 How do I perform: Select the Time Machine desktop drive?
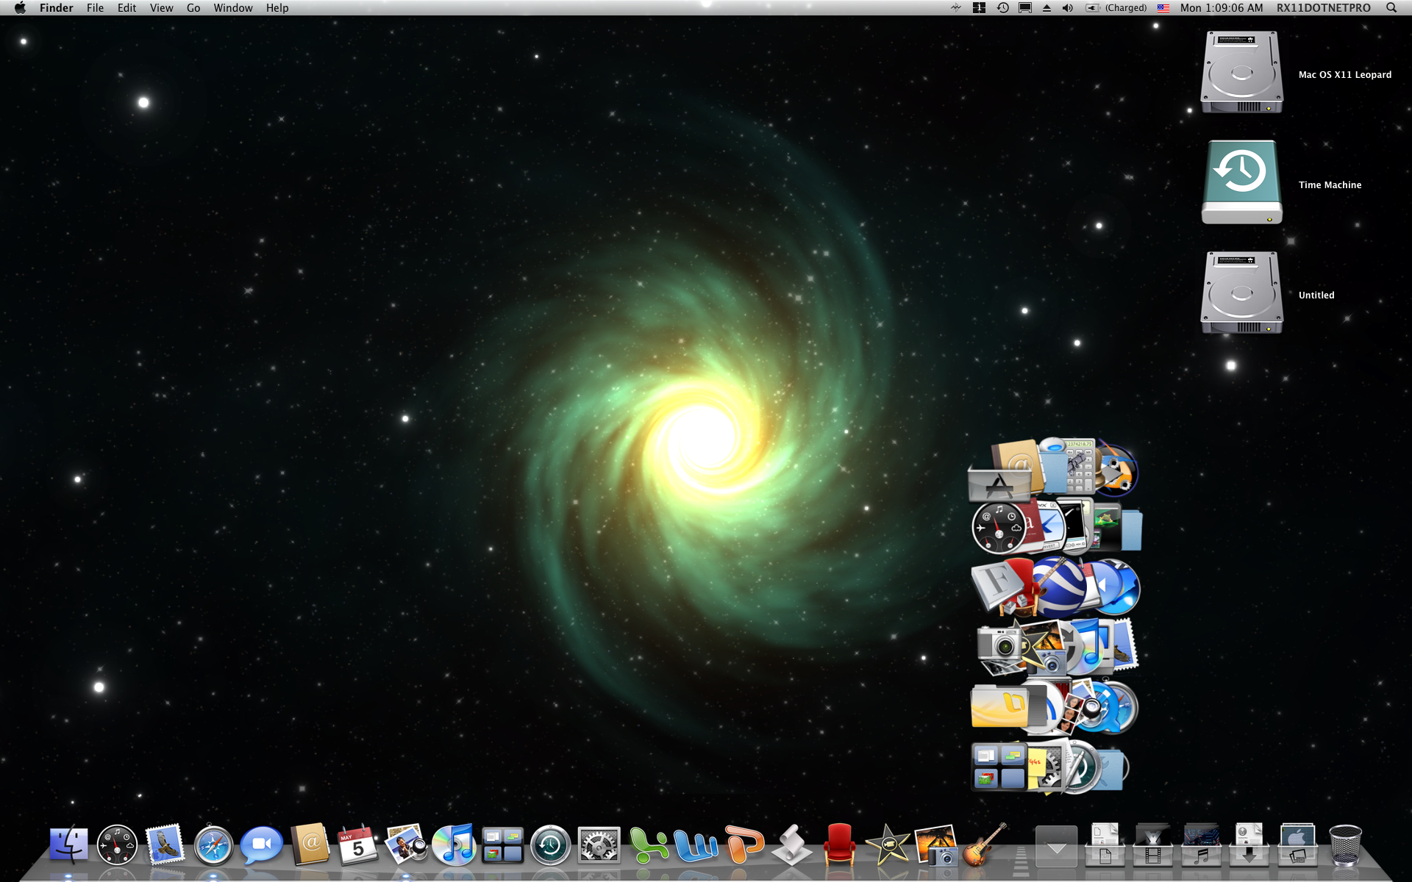pyautogui.click(x=1241, y=182)
